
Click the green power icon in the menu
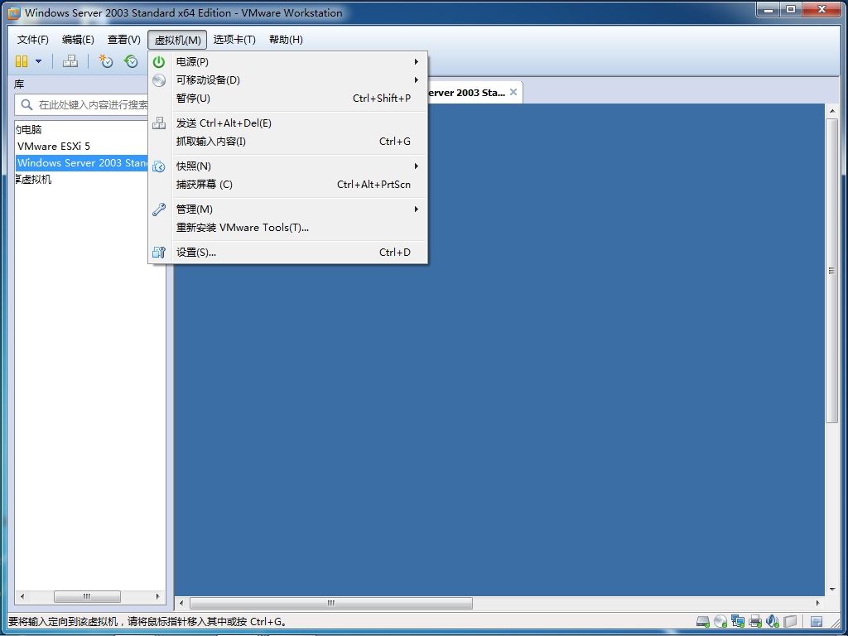coord(159,61)
